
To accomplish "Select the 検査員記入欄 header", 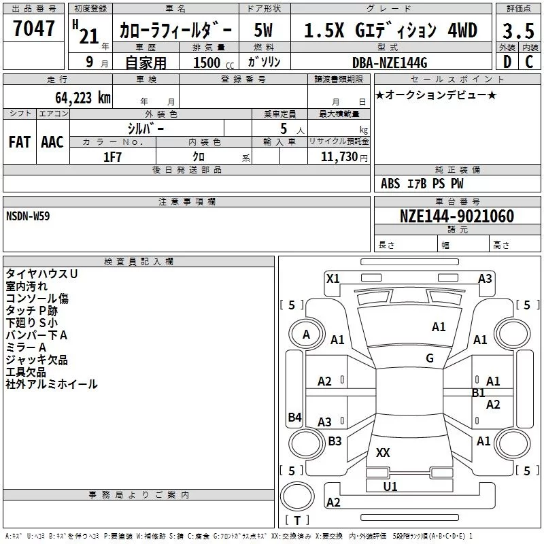I will pyautogui.click(x=139, y=262).
